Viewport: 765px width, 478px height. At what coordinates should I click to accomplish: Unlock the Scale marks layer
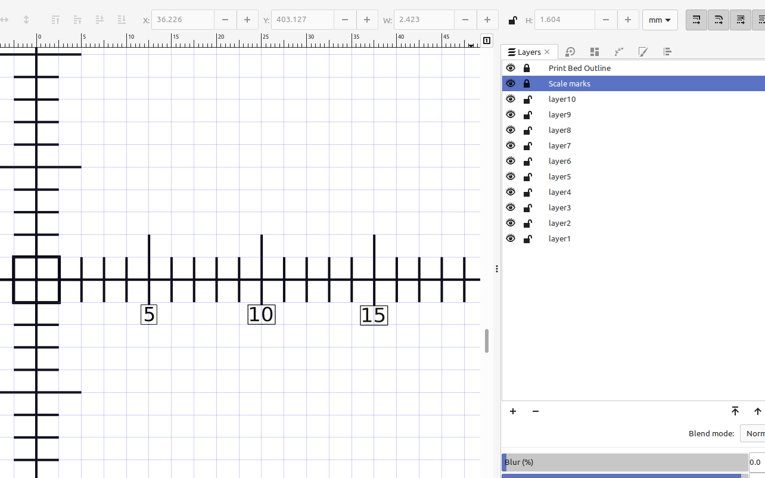tap(527, 83)
